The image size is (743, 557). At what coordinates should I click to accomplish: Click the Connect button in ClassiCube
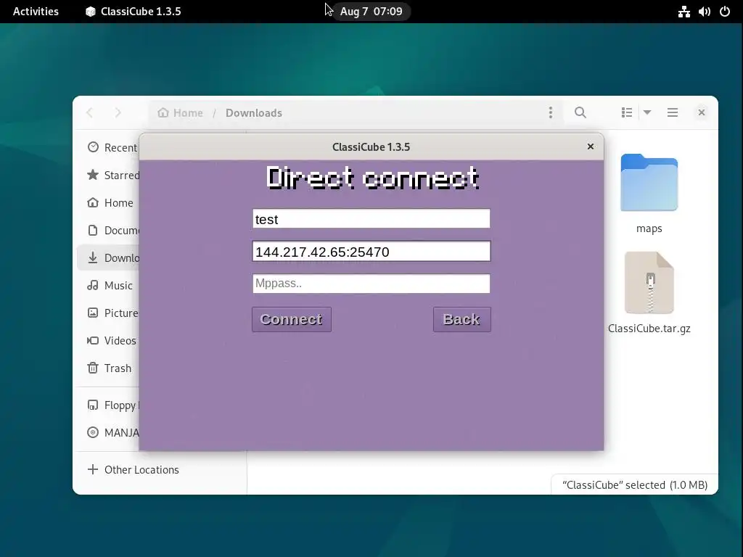point(292,319)
